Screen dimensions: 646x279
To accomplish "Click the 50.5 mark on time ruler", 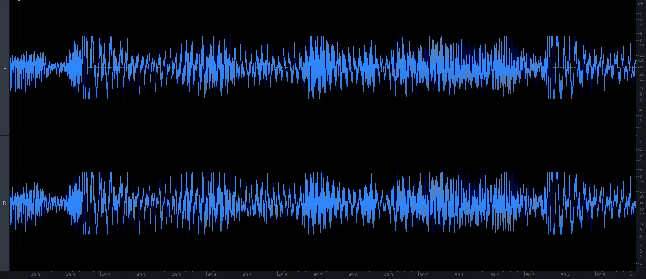I will (x=600, y=275).
